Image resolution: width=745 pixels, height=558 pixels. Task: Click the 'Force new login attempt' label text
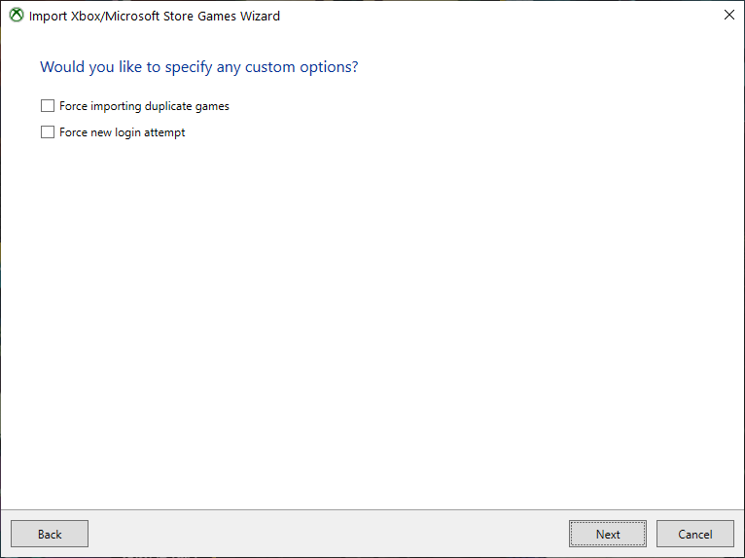pyautogui.click(x=123, y=132)
